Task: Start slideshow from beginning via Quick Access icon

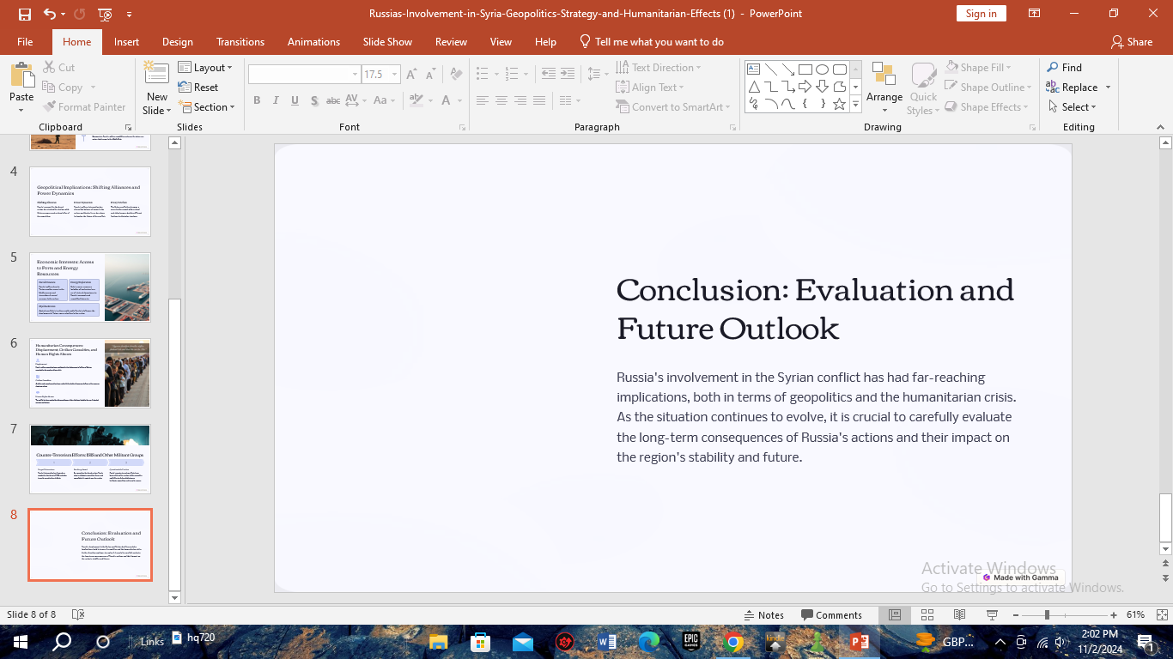Action: click(x=105, y=14)
